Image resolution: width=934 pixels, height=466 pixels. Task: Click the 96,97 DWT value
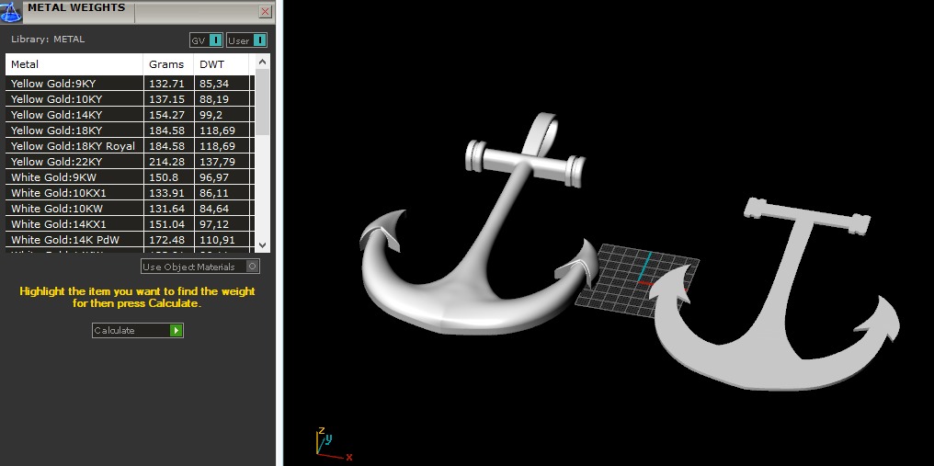[214, 177]
